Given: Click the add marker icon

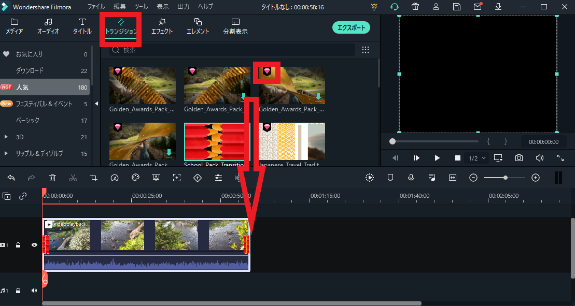Looking at the screenshot, I should pos(390,178).
